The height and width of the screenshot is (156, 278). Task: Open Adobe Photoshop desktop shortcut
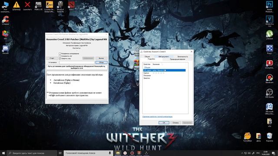[269, 7]
